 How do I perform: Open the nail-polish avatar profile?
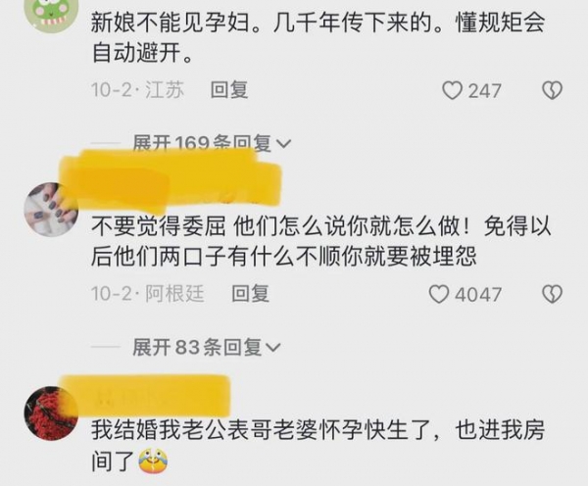coord(51,210)
